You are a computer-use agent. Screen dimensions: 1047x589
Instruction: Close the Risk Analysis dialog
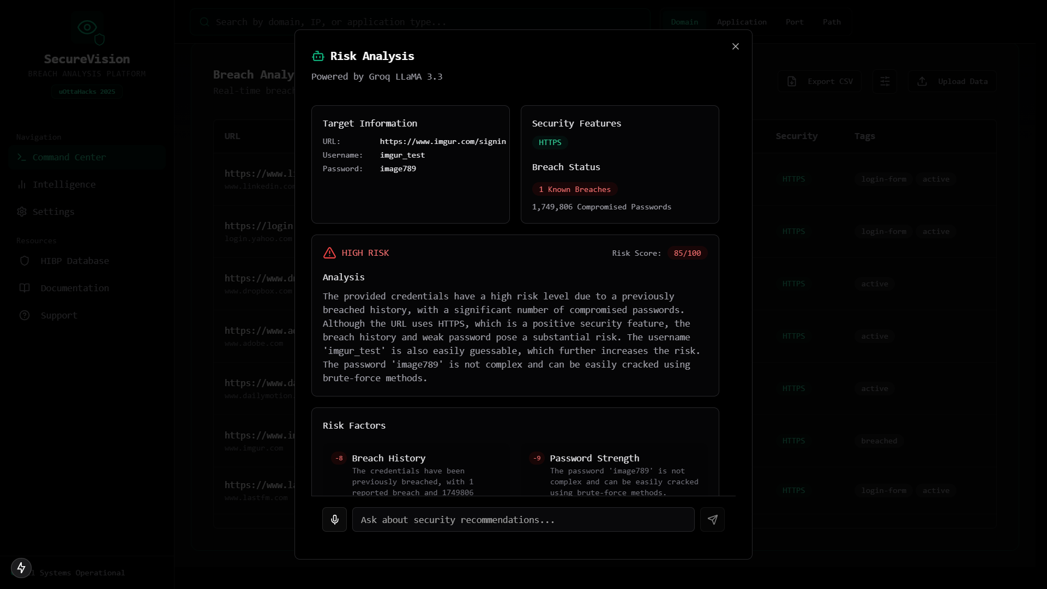click(x=735, y=46)
